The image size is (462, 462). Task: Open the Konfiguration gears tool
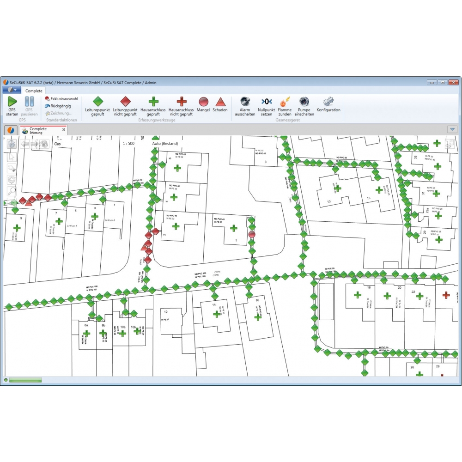pyautogui.click(x=328, y=104)
